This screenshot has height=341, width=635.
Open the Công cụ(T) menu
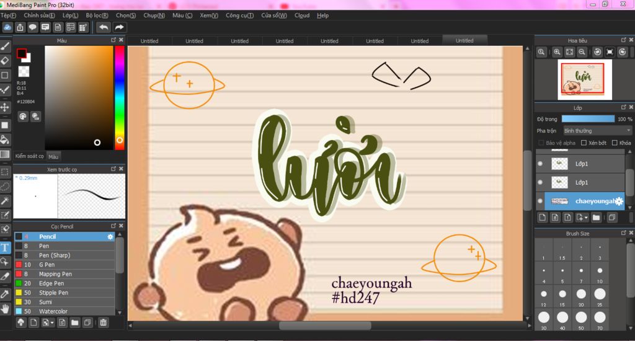click(240, 15)
